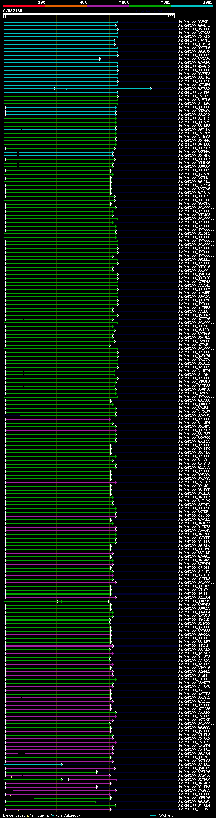Click the cyan ~100% identity legend bar
The height and width of the screenshot is (818, 216).
(191, 6)
